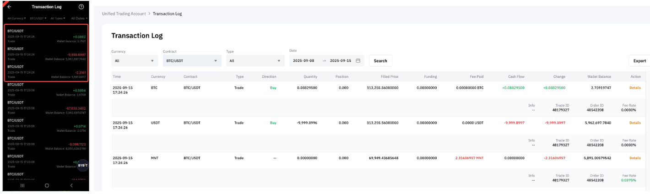Tap the mobile +0.5984 BTC/USDT transaction entry
This screenshot has height=194, width=650.
[x=46, y=90]
